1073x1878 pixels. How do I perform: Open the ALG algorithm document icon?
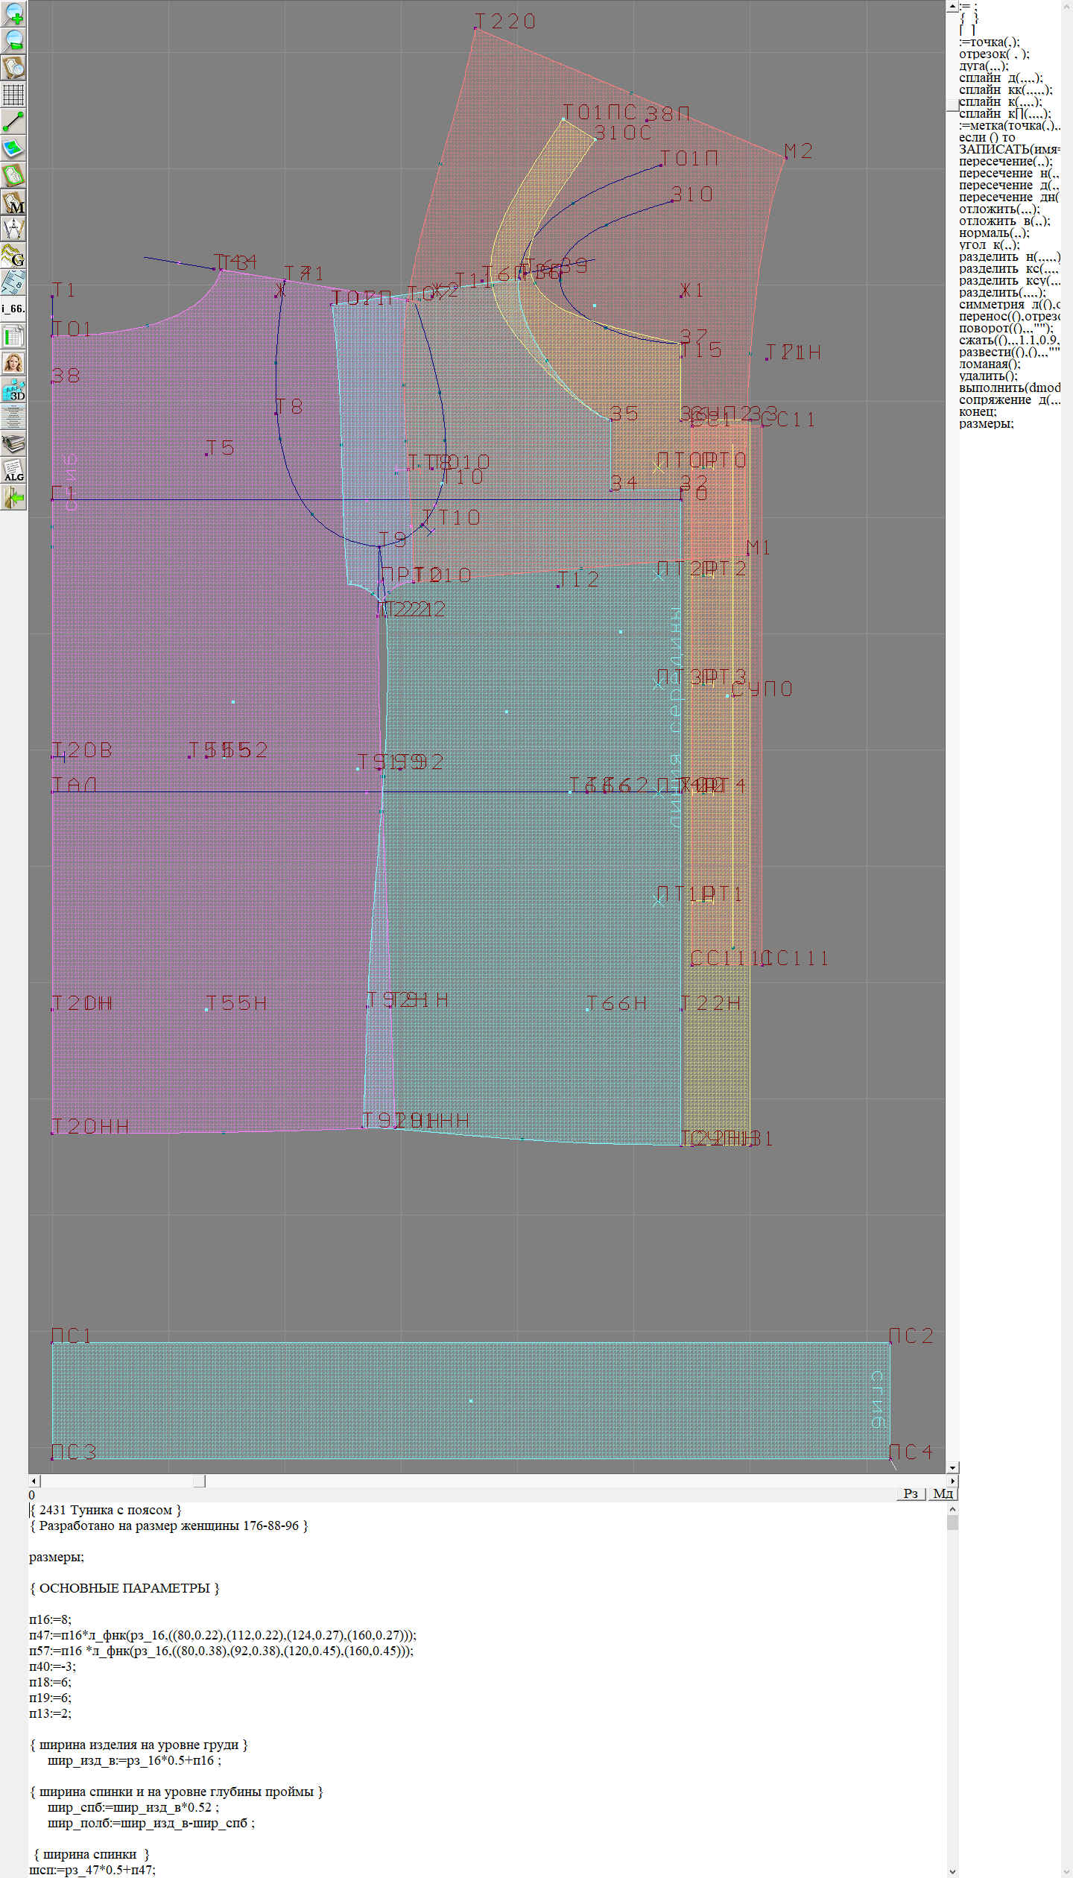[13, 470]
